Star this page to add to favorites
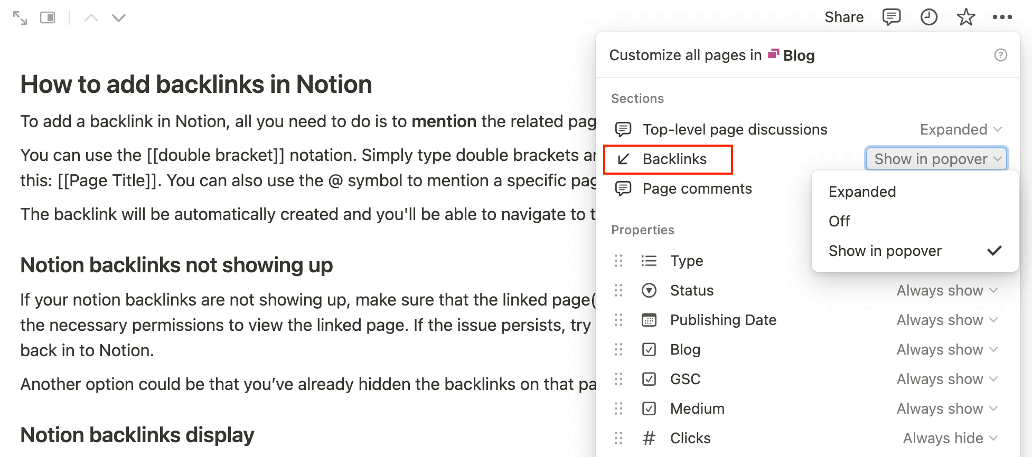The height and width of the screenshot is (457, 1032). pyautogui.click(x=966, y=17)
